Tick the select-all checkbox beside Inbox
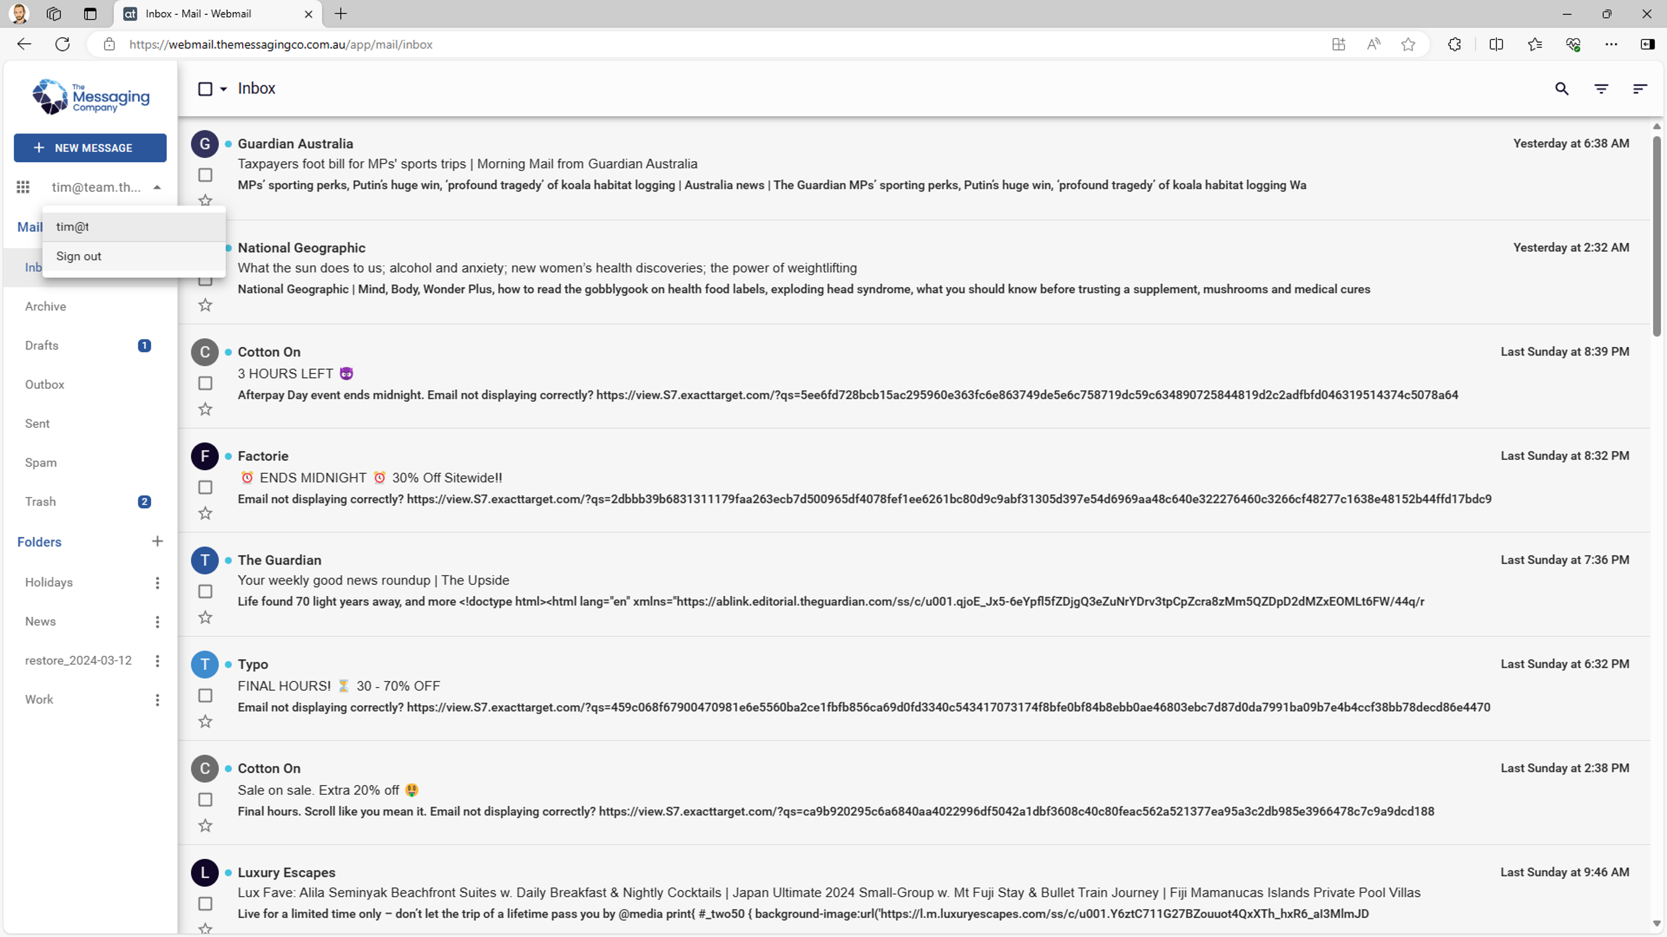 click(205, 89)
